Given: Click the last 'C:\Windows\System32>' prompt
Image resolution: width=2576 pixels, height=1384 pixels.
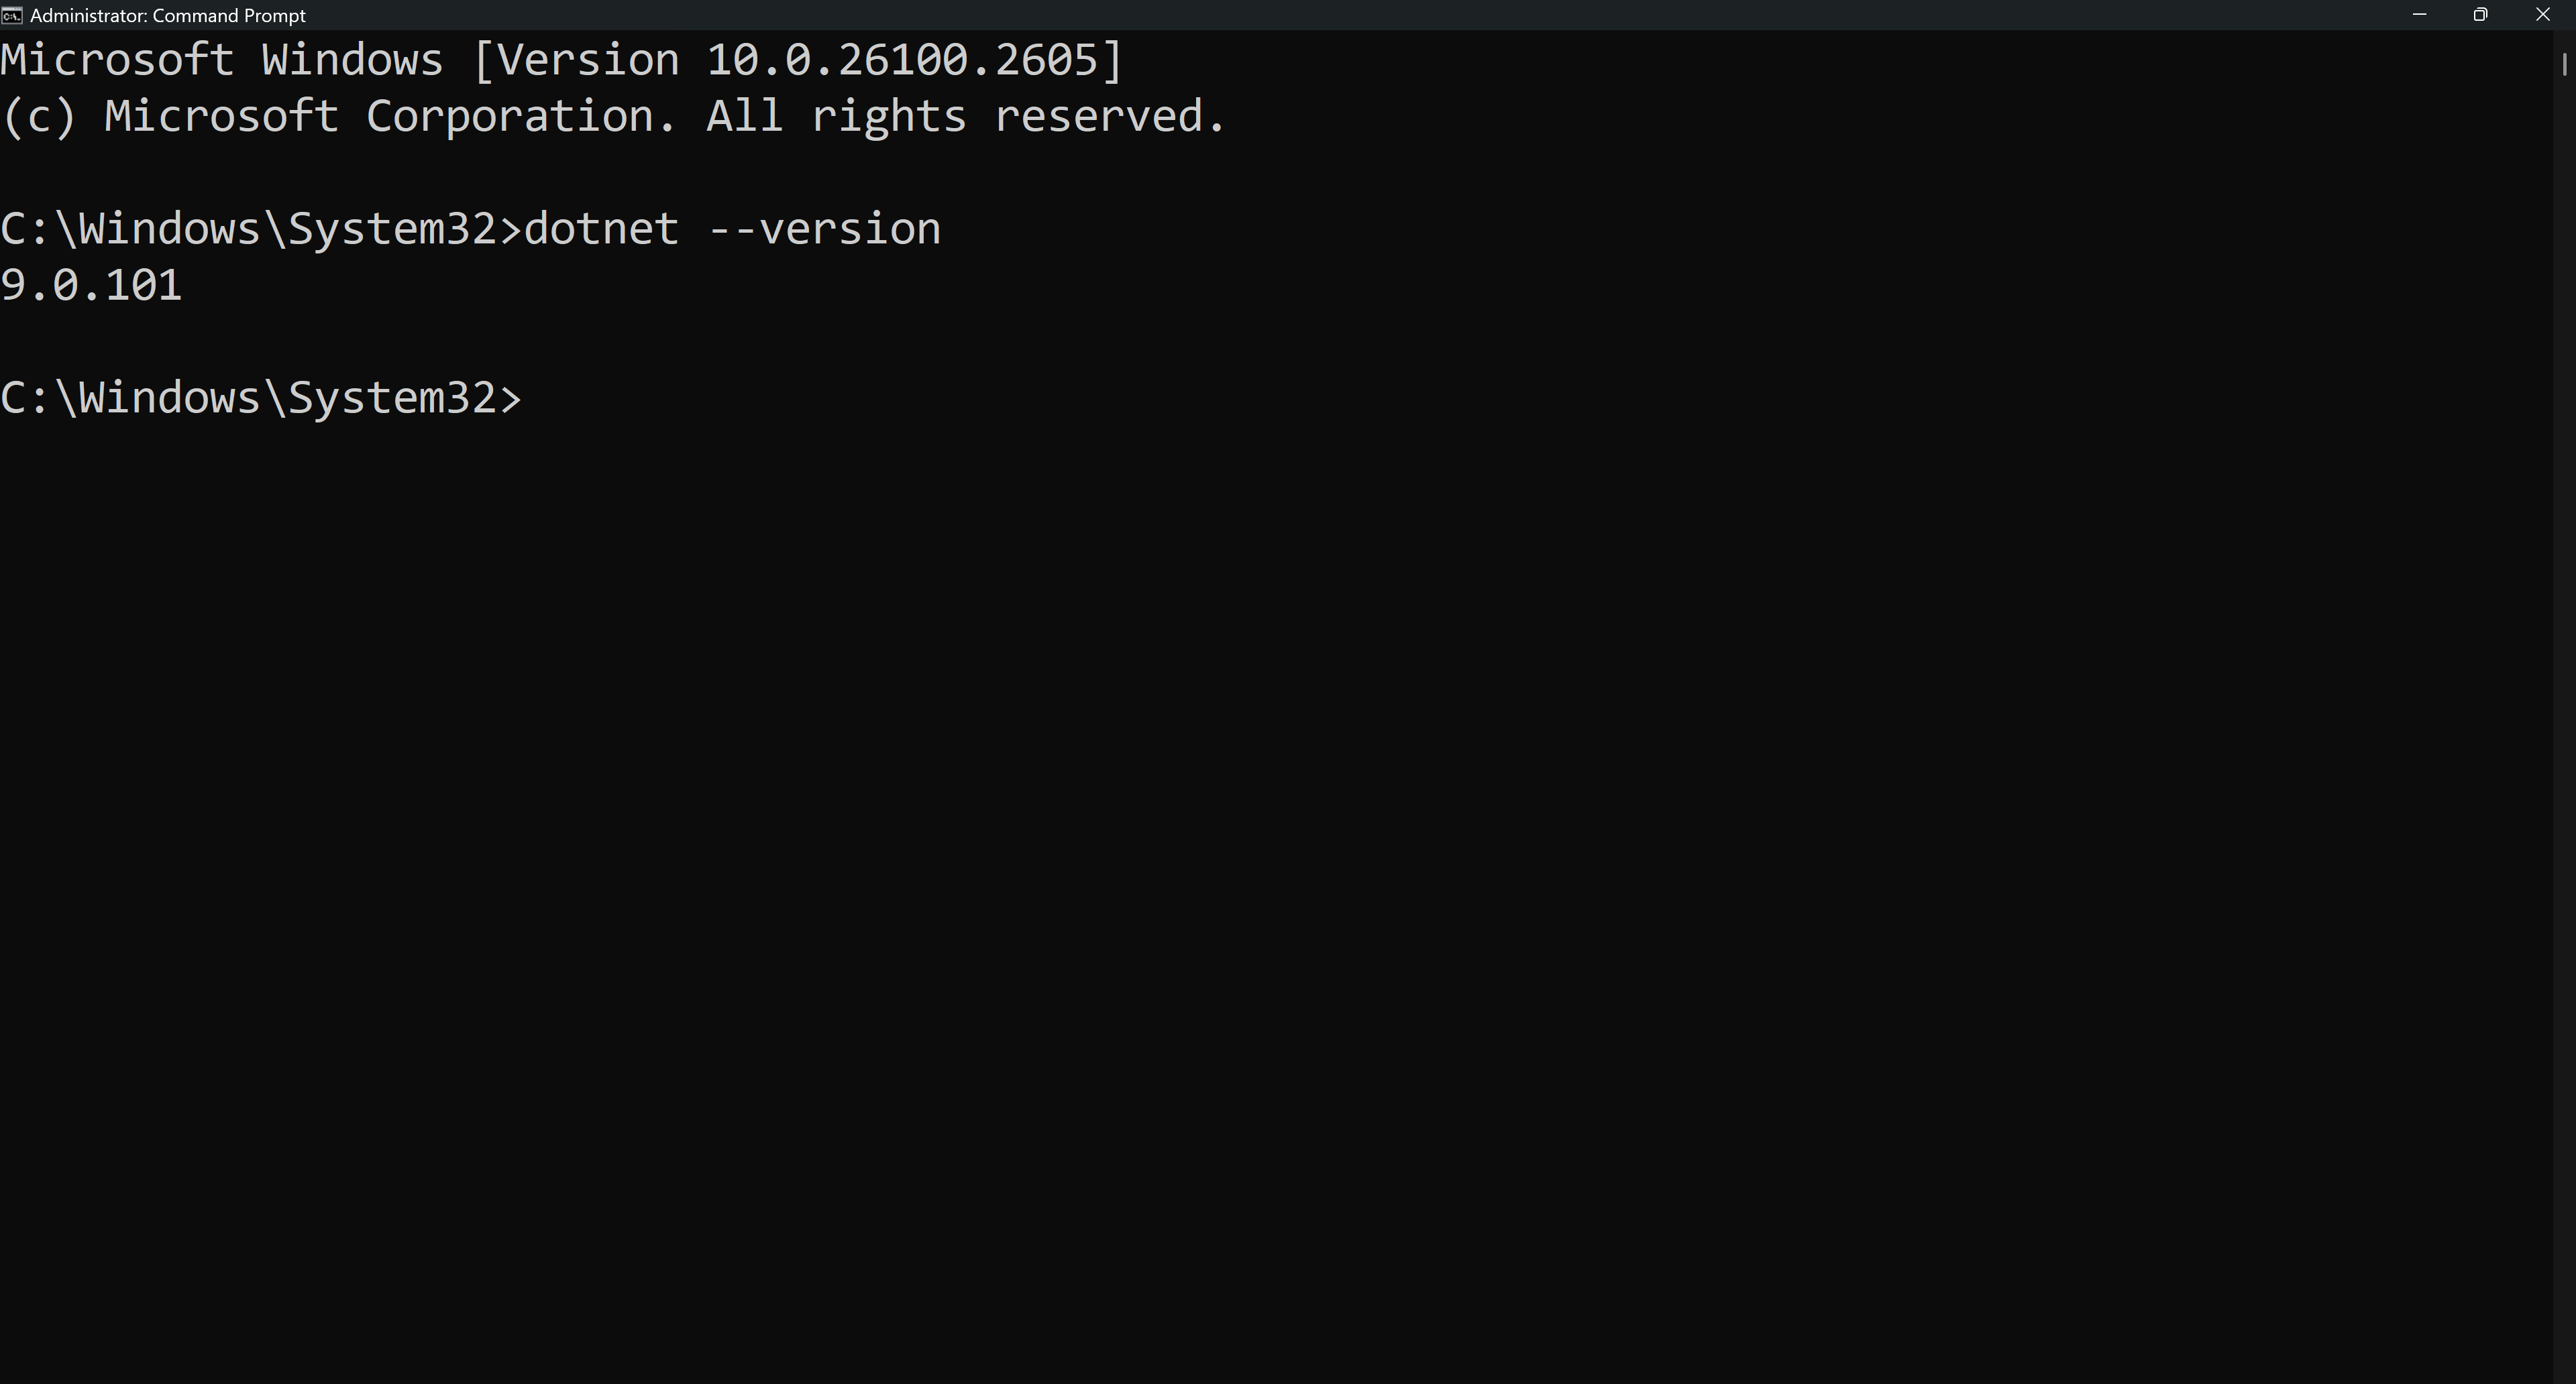Looking at the screenshot, I should tap(261, 398).
